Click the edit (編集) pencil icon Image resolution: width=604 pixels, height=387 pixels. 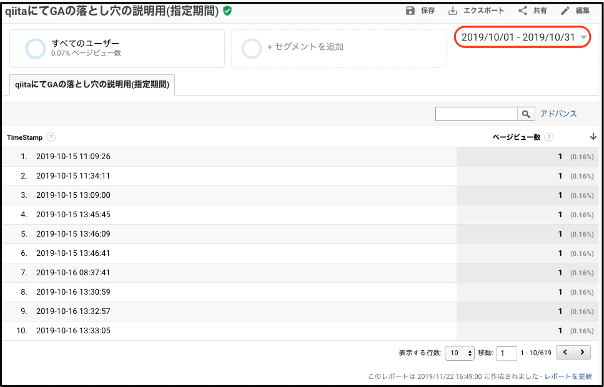click(565, 11)
